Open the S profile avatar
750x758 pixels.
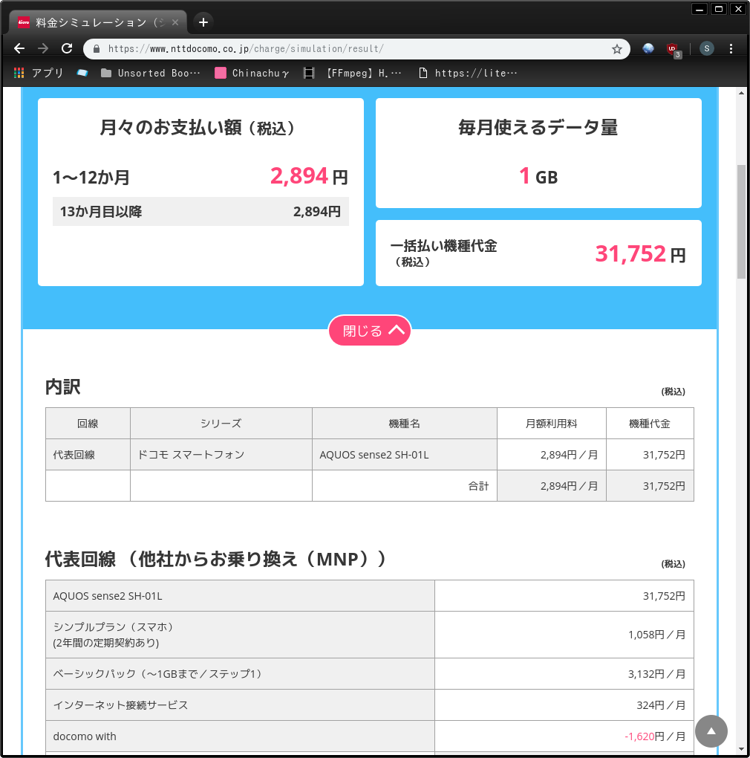706,48
